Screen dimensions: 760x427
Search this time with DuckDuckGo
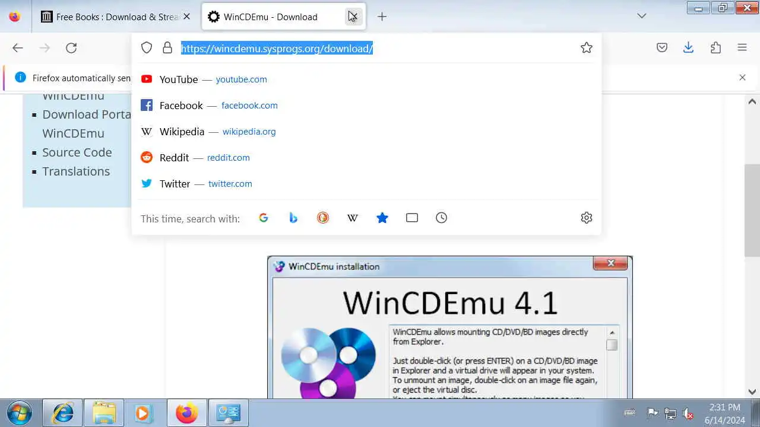click(323, 218)
